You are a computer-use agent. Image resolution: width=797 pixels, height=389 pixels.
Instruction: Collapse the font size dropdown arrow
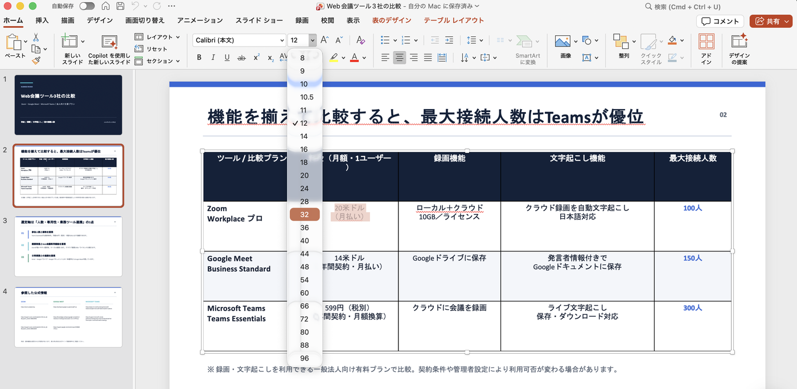312,40
